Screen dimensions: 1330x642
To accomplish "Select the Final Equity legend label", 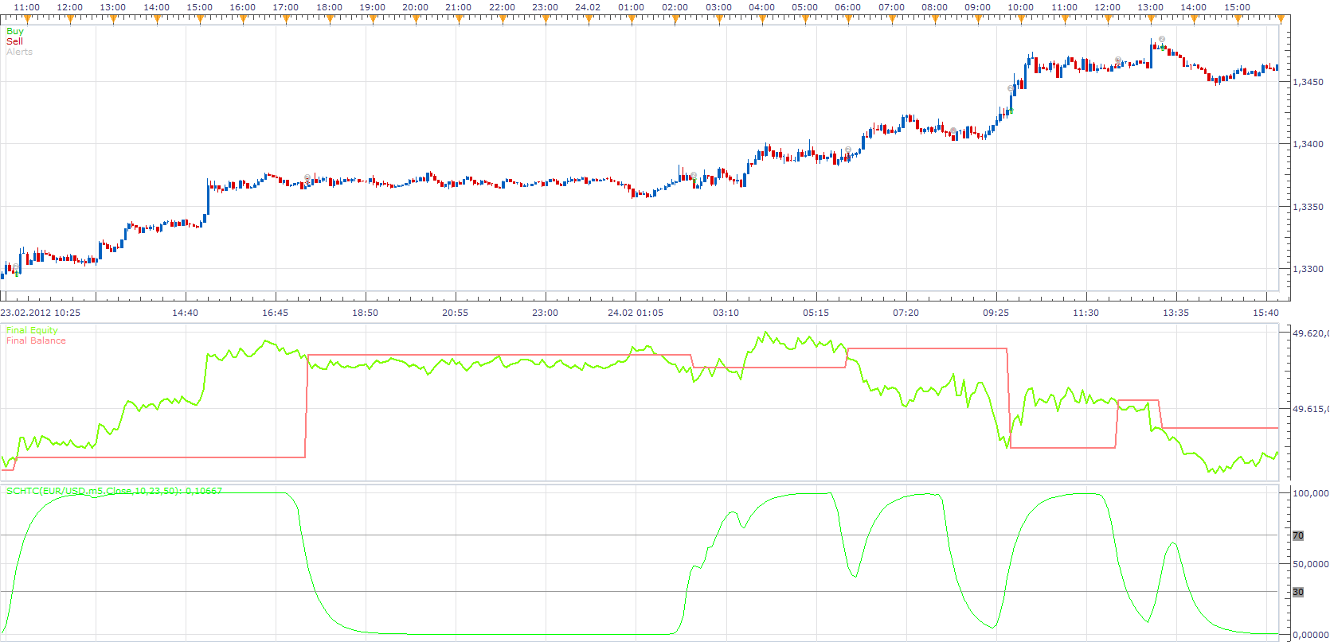I will coord(32,330).
